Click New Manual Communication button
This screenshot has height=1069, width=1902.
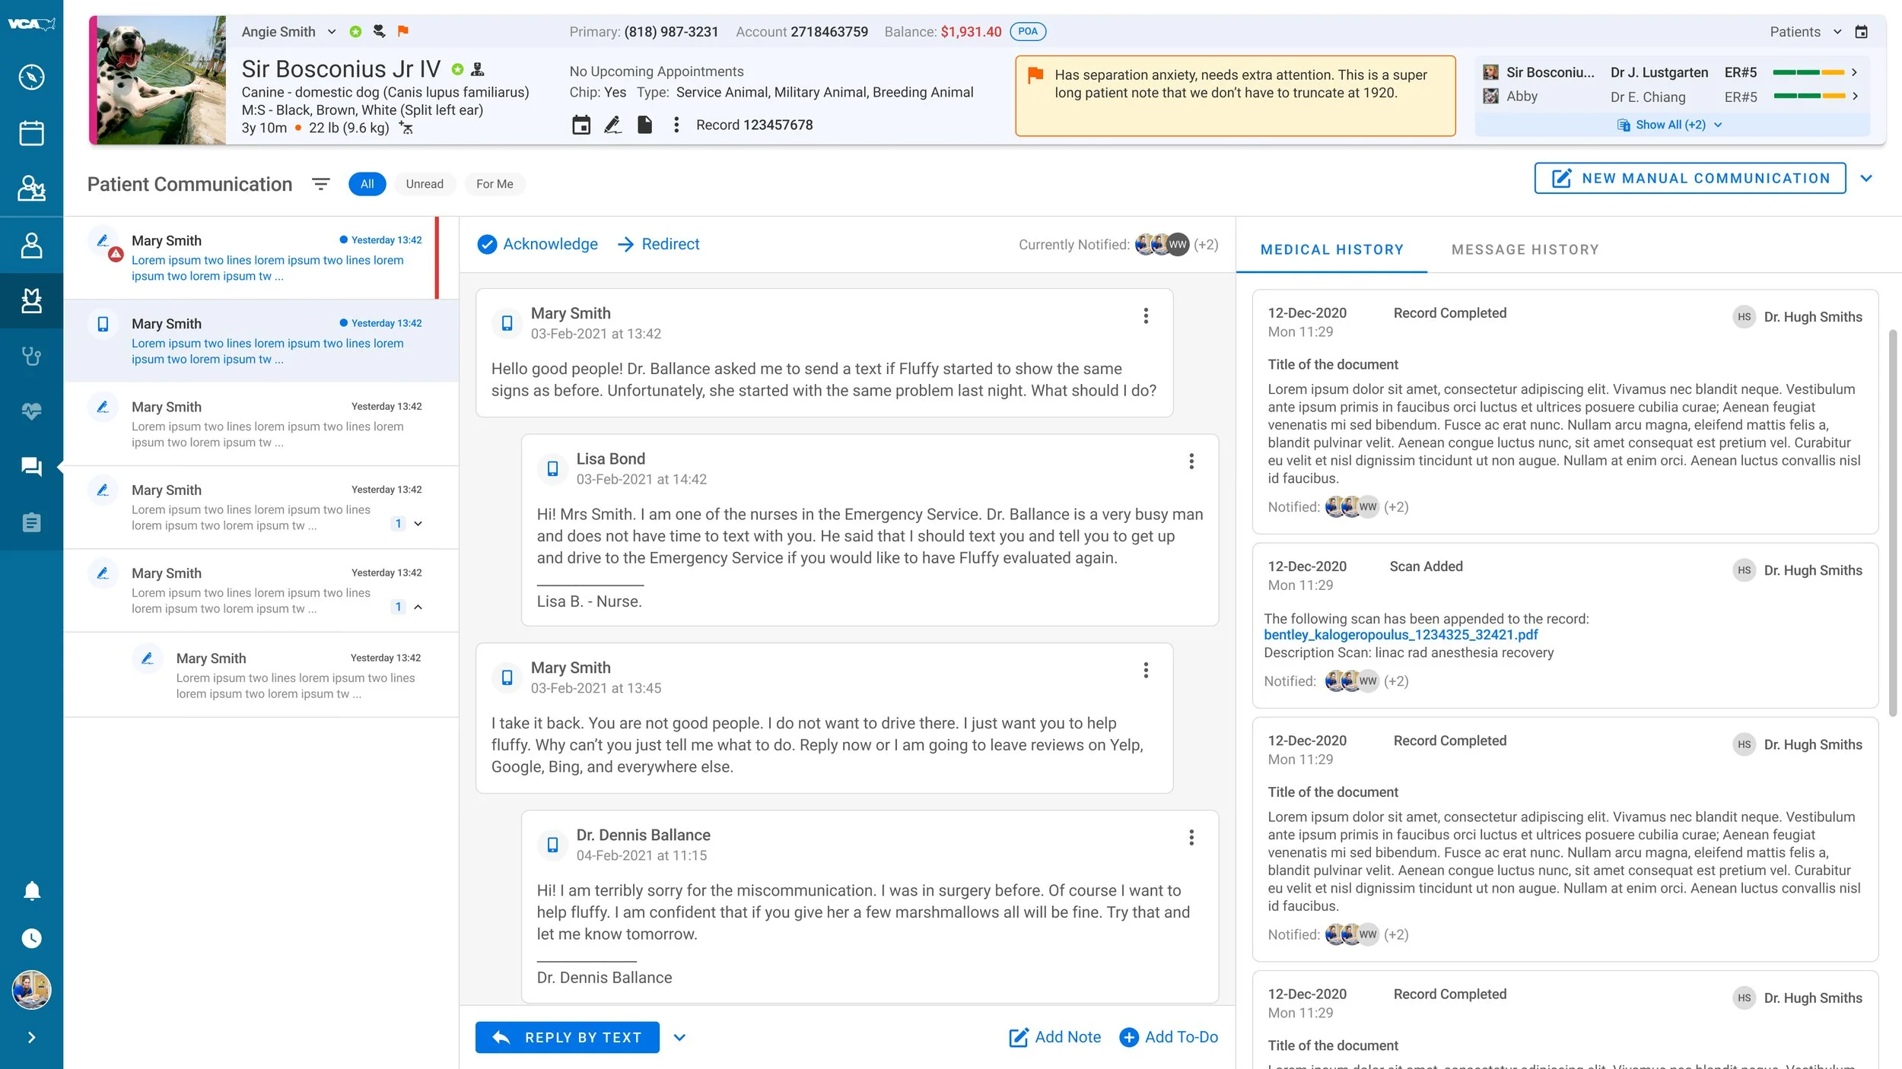(x=1690, y=179)
